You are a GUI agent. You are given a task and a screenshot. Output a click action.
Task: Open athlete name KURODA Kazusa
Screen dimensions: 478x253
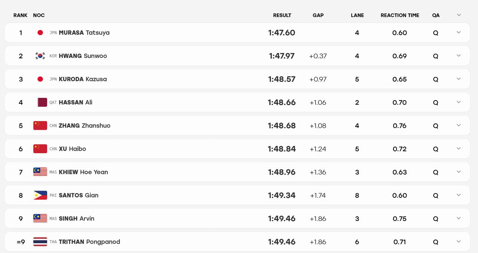pyautogui.click(x=83, y=79)
